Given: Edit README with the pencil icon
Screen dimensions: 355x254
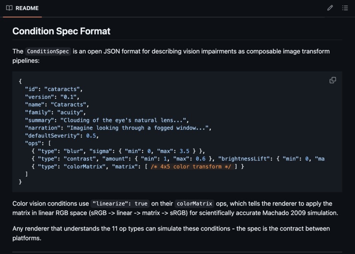Looking at the screenshot, I should tap(330, 8).
